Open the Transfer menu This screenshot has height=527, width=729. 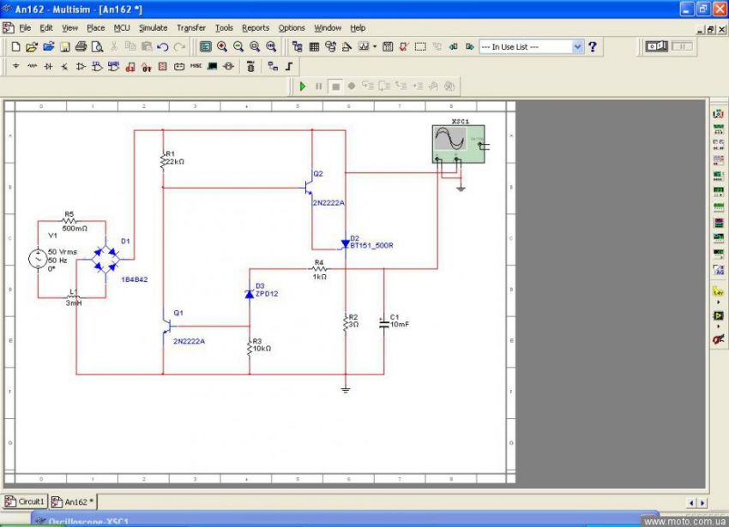pyautogui.click(x=191, y=28)
